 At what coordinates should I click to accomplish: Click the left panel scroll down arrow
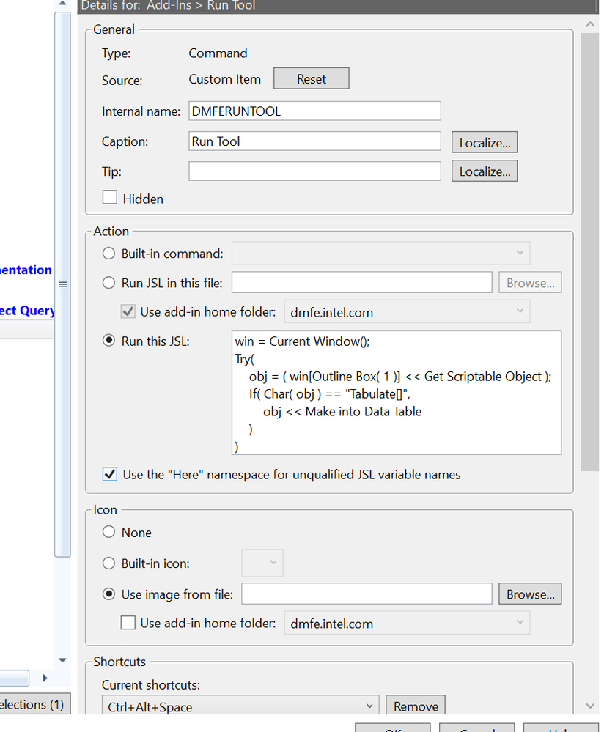[62, 660]
